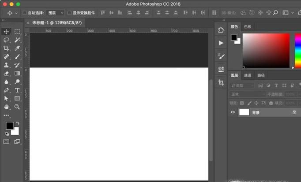Image resolution: width=301 pixels, height=182 pixels.
Task: Switch to the 路径 panel tab
Action: coord(261,75)
